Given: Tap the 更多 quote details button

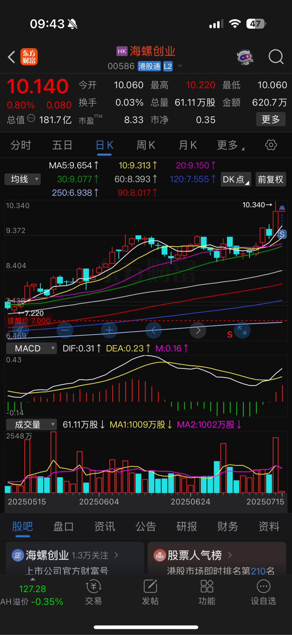Looking at the screenshot, I should point(271,119).
